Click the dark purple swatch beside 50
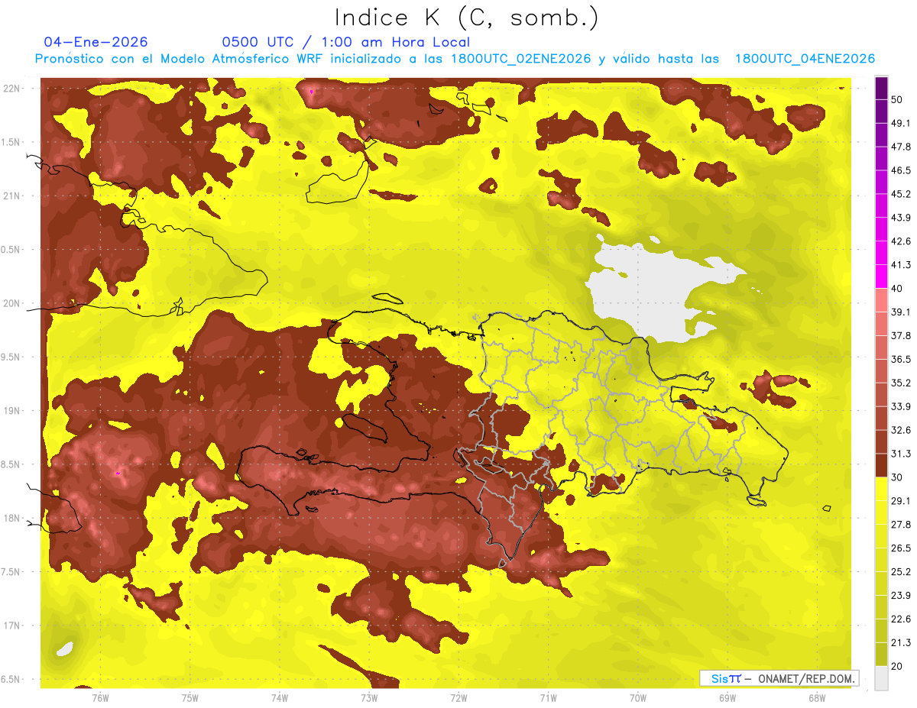The height and width of the screenshot is (708, 917). click(x=881, y=89)
